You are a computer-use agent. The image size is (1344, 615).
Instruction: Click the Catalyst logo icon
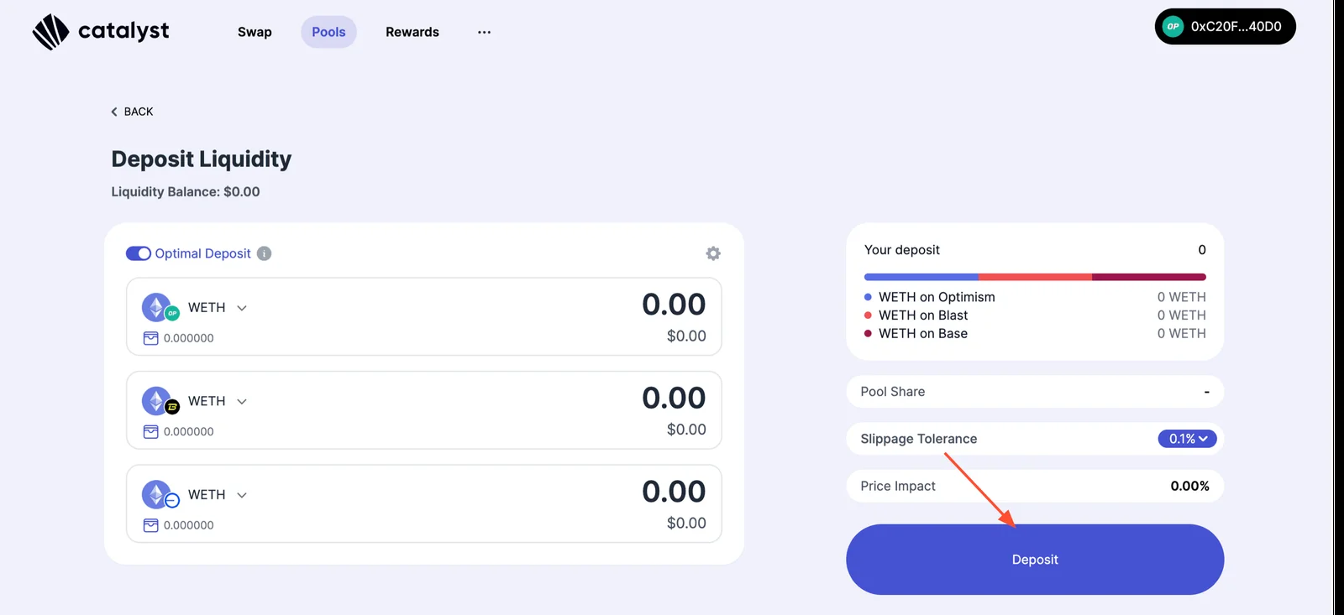pos(50,32)
